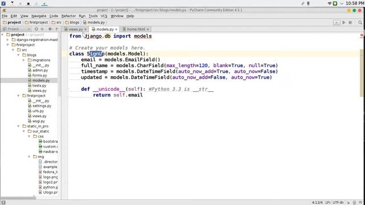Click the editor vertical scrollbar
Viewport: 365px width, 205px height.
point(362,73)
